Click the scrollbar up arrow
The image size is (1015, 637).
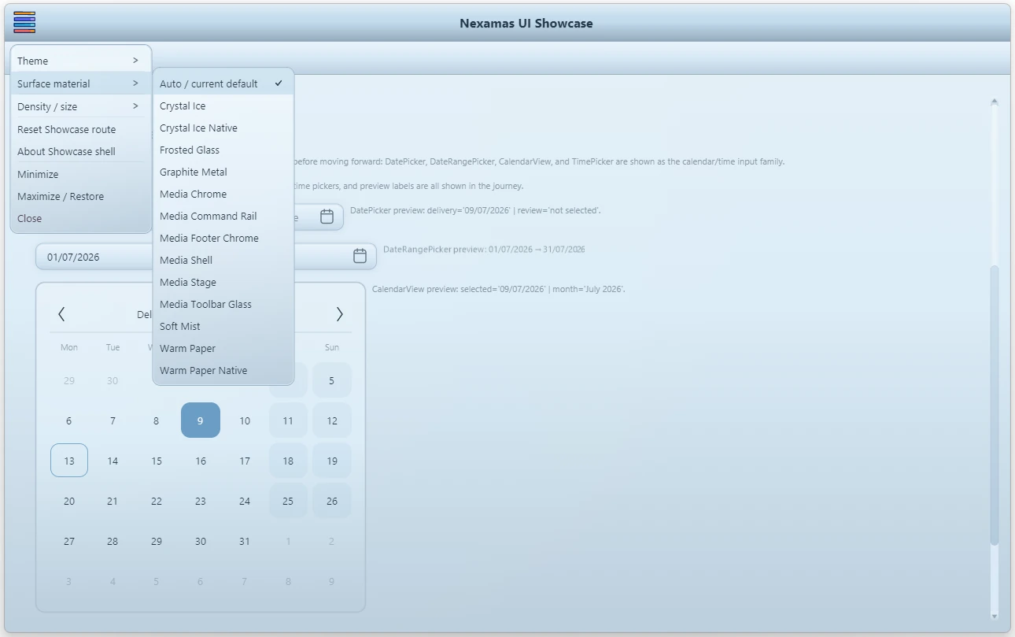pyautogui.click(x=995, y=102)
